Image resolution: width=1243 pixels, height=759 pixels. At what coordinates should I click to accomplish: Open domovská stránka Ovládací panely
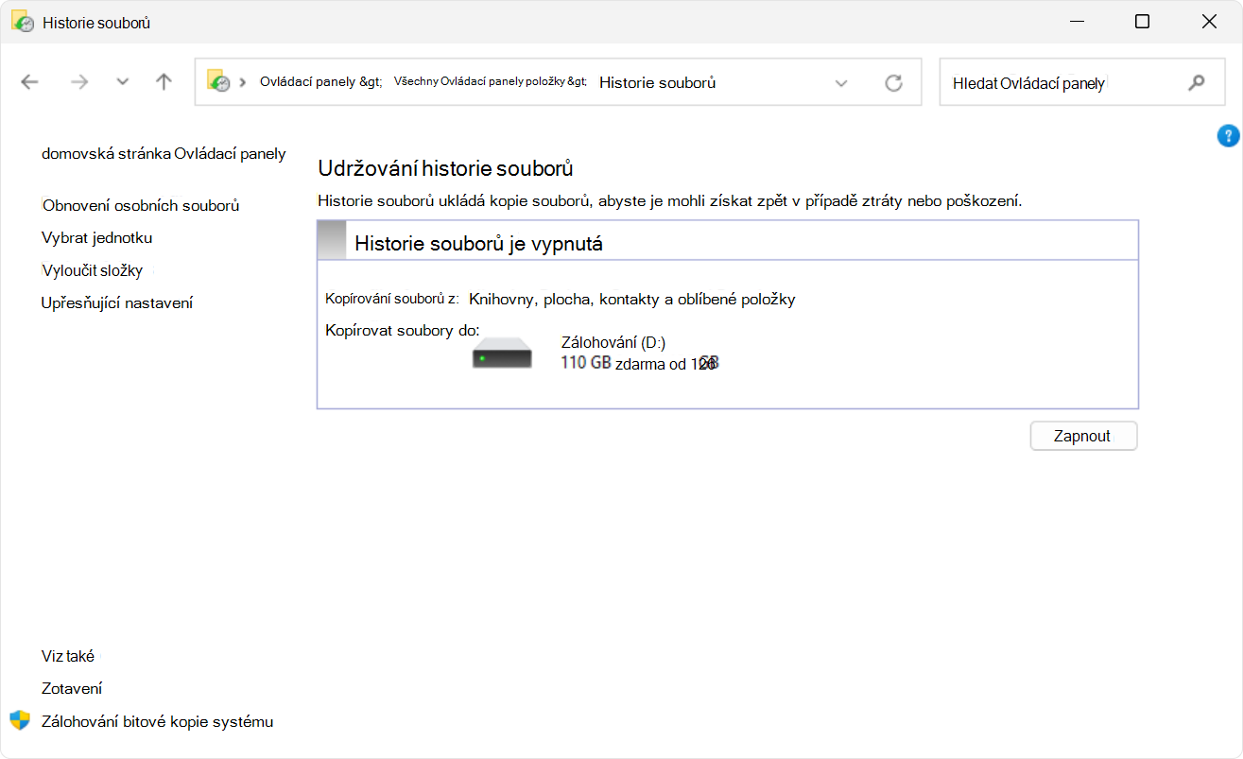164,153
